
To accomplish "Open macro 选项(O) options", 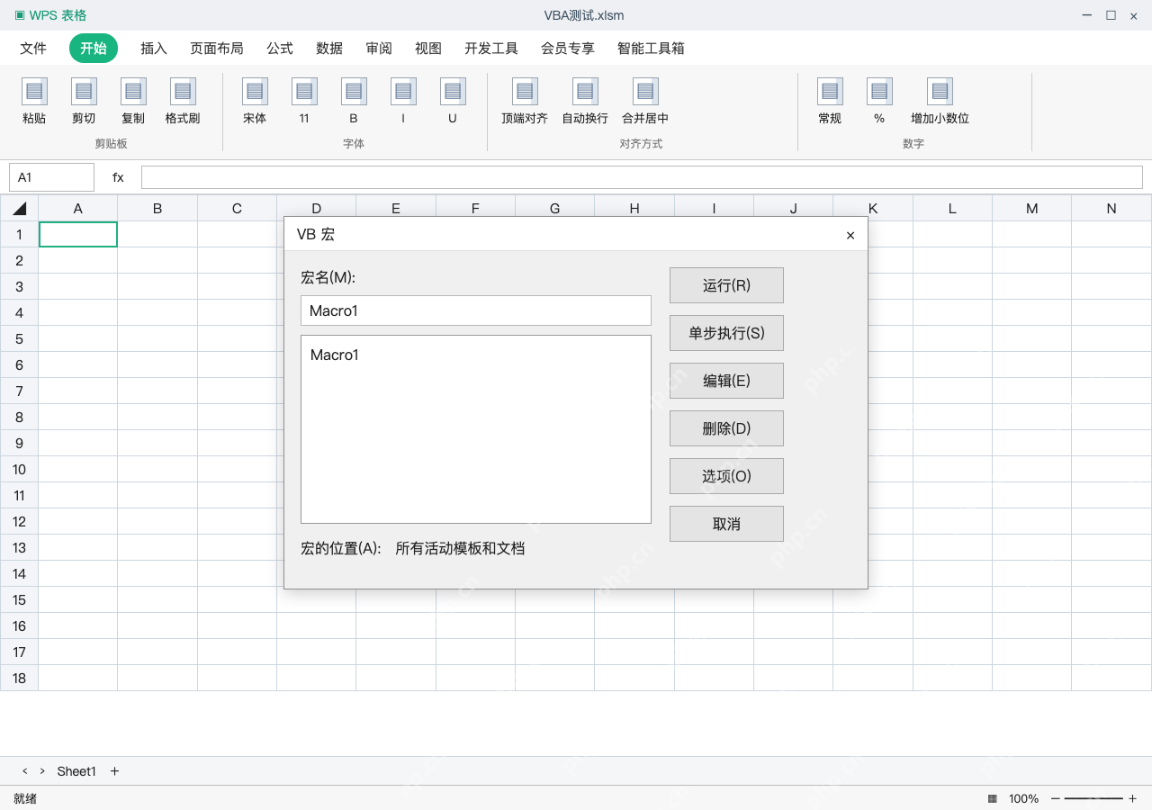I will (x=726, y=476).
